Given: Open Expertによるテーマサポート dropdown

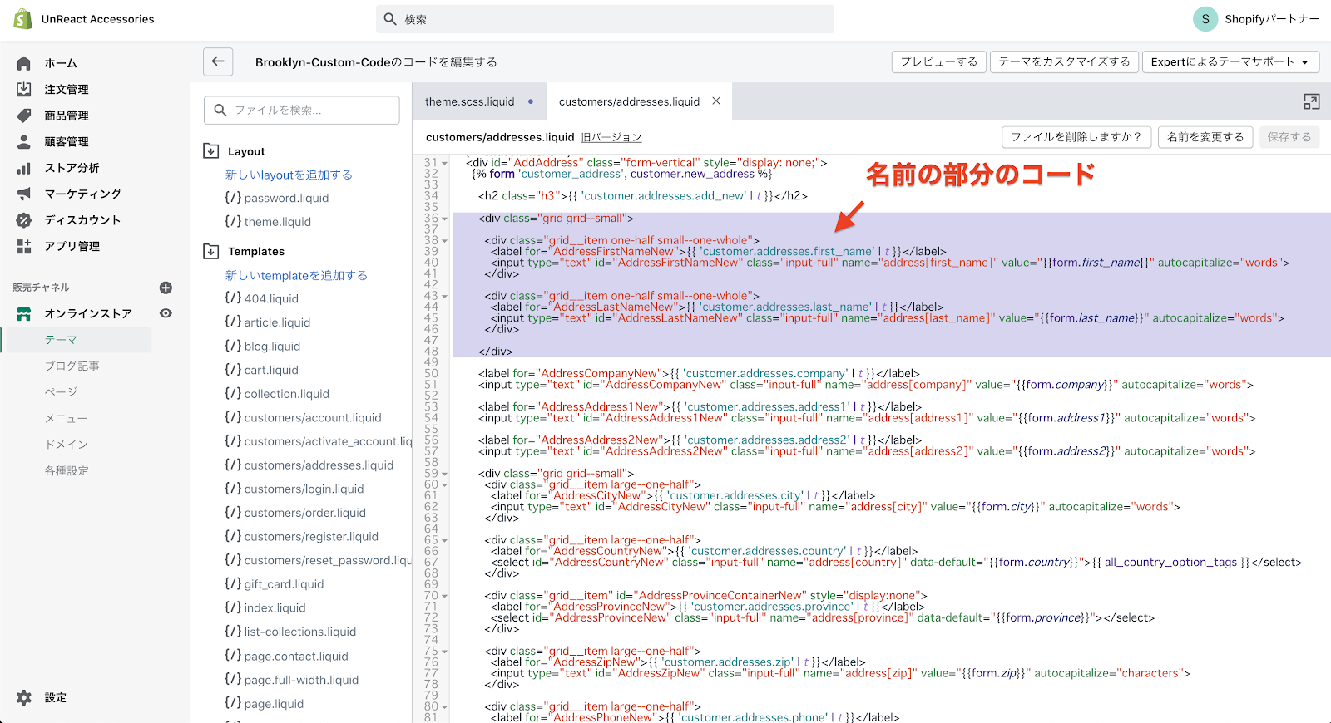Looking at the screenshot, I should (1230, 62).
